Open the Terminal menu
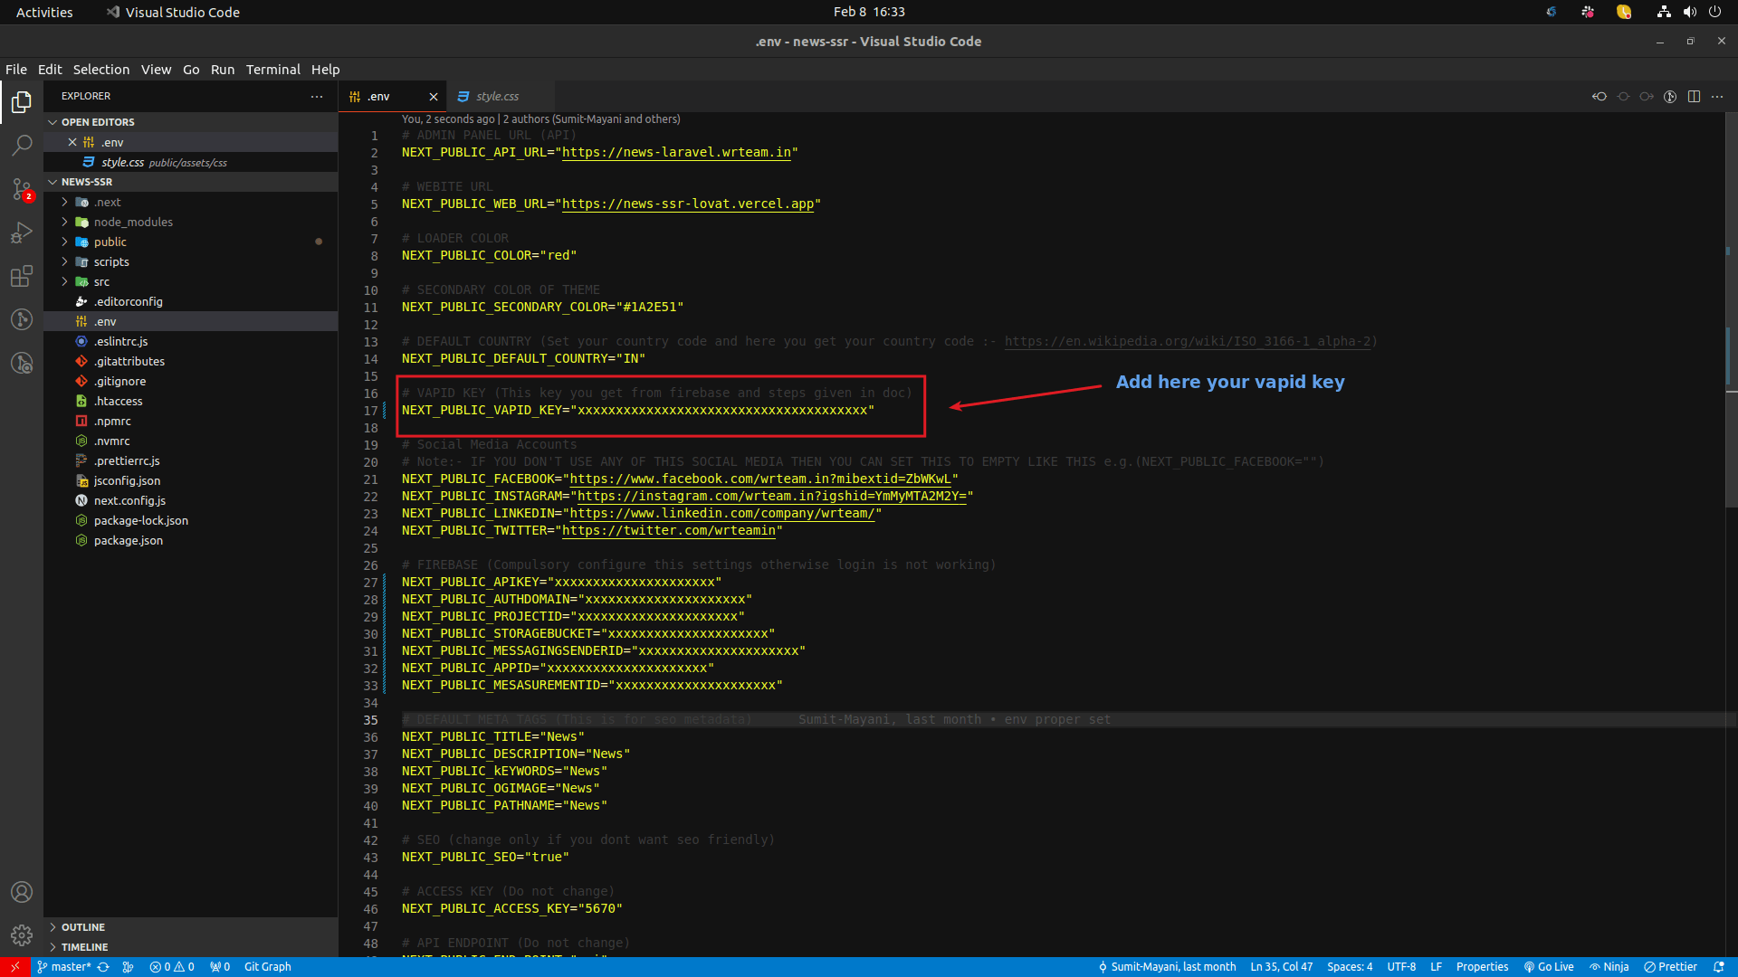 point(272,70)
